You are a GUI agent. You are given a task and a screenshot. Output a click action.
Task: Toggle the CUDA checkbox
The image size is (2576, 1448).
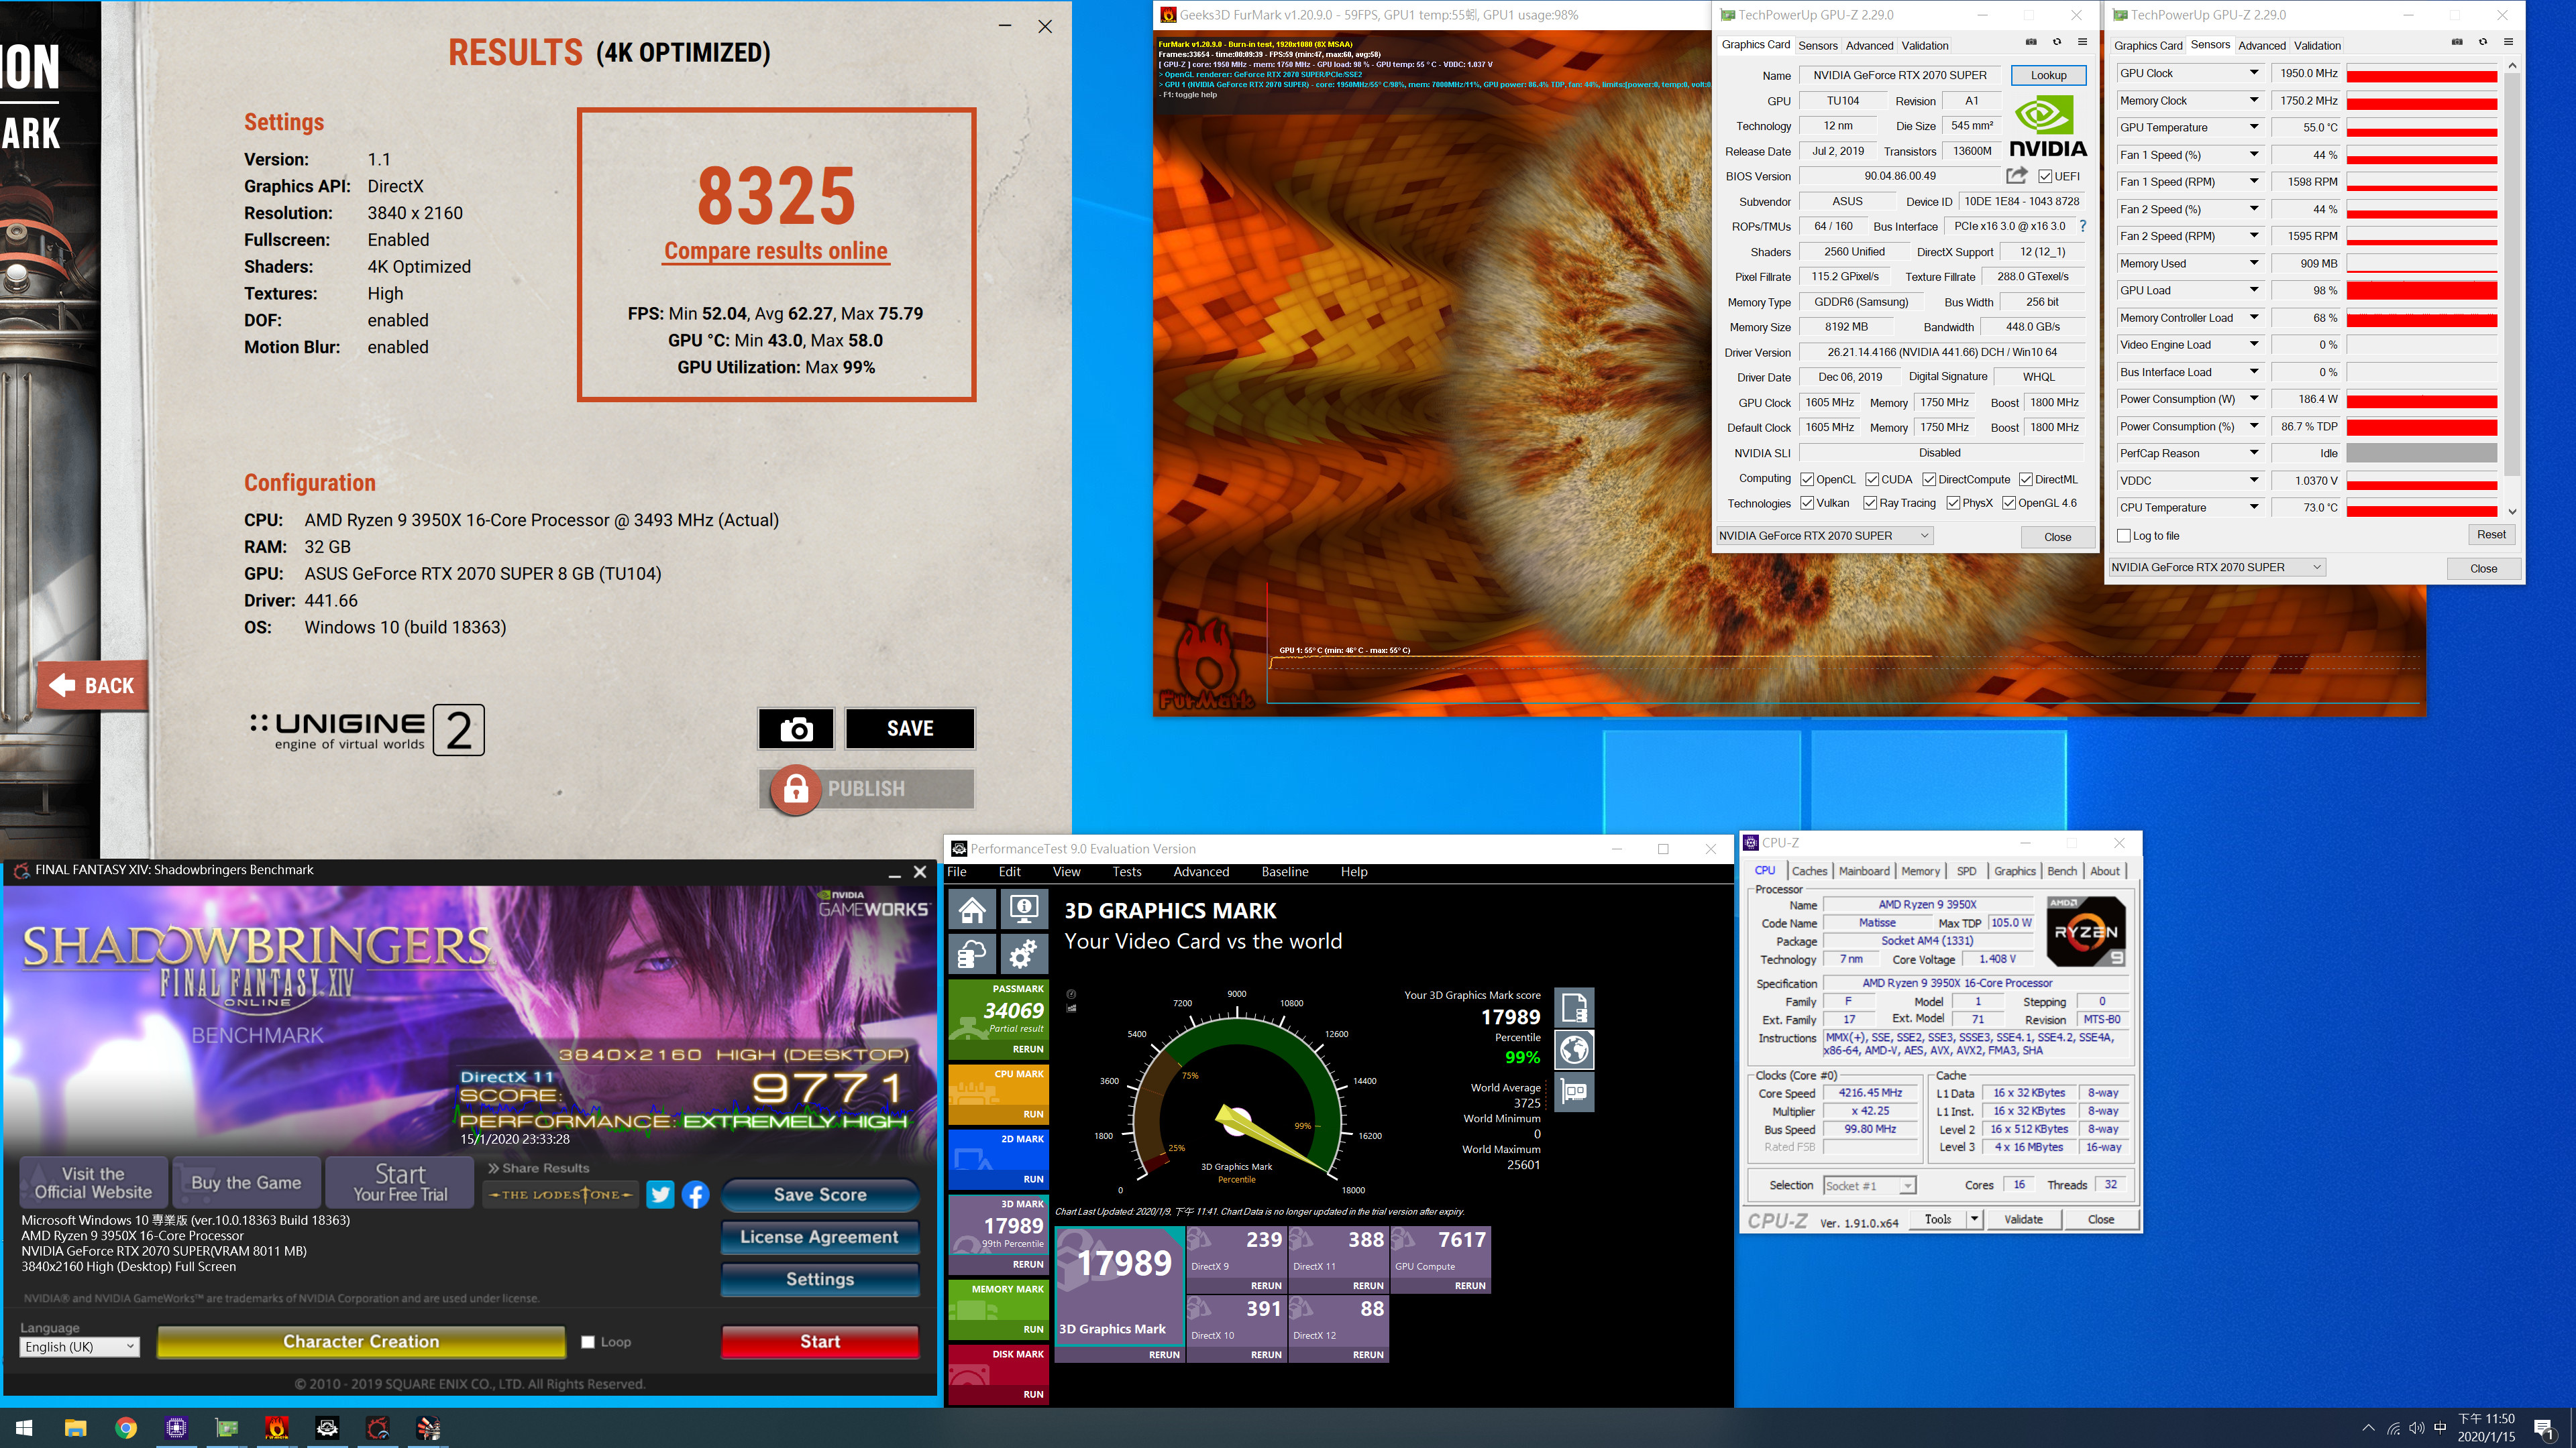1872,480
